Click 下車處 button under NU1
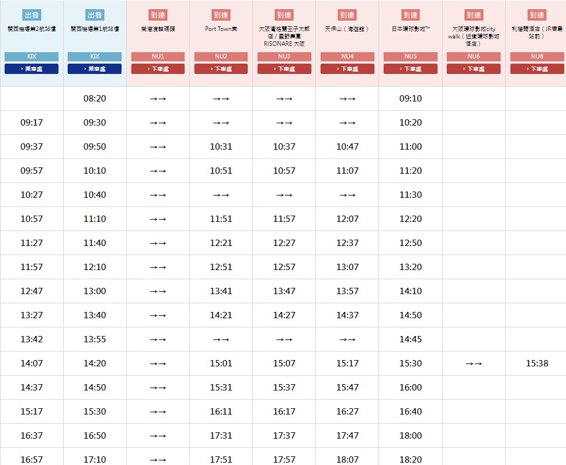This screenshot has height=465, width=566. click(158, 69)
